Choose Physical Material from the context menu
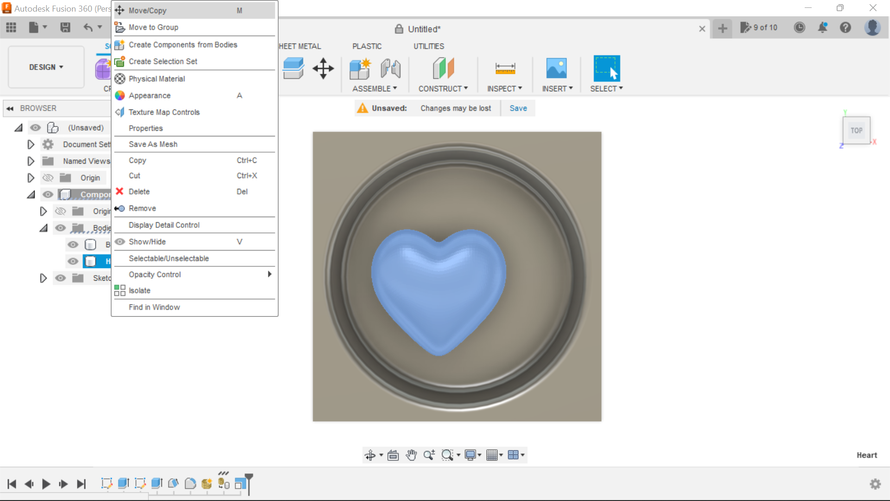 (157, 78)
